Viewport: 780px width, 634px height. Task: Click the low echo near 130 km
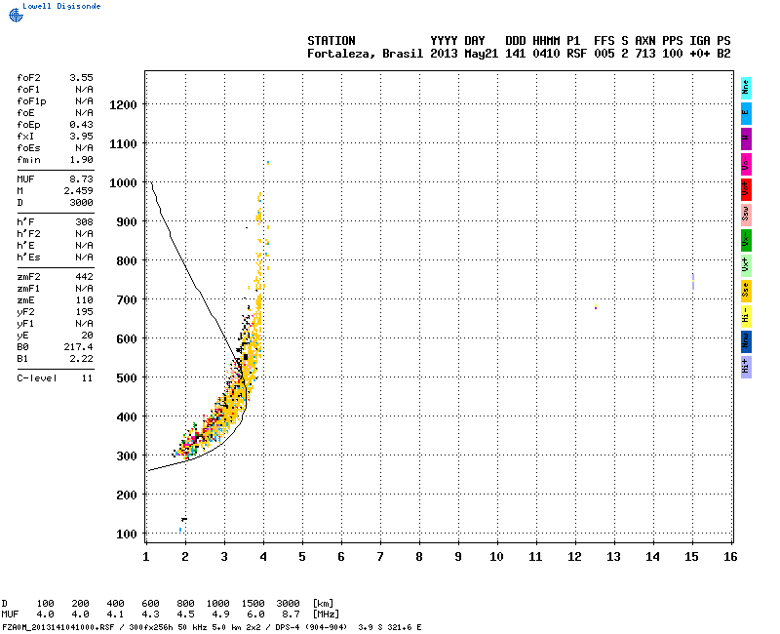[184, 520]
